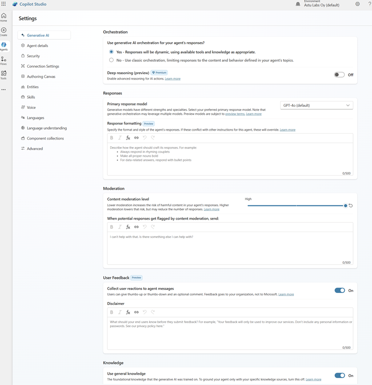Viewport: 372px width, 385px height.
Task: Open the preview terms link
Action: [x=235, y=114]
